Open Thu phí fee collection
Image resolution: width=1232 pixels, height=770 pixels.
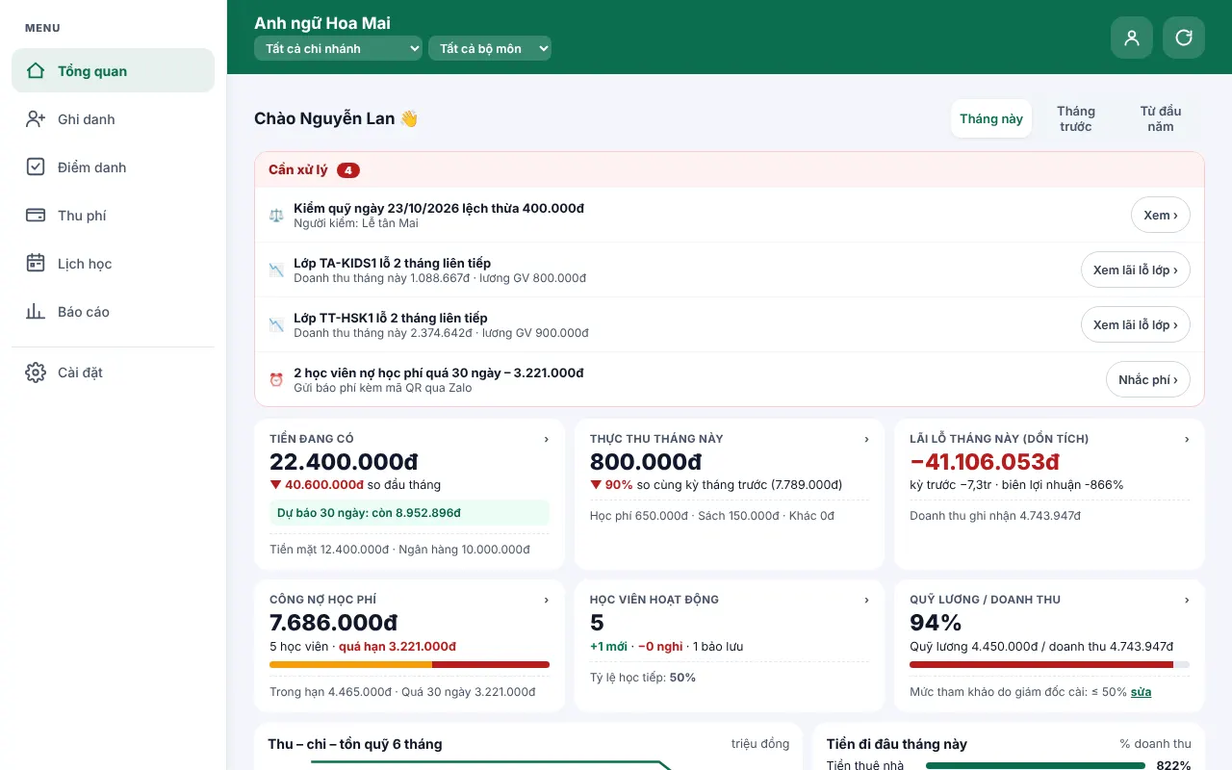(x=113, y=215)
